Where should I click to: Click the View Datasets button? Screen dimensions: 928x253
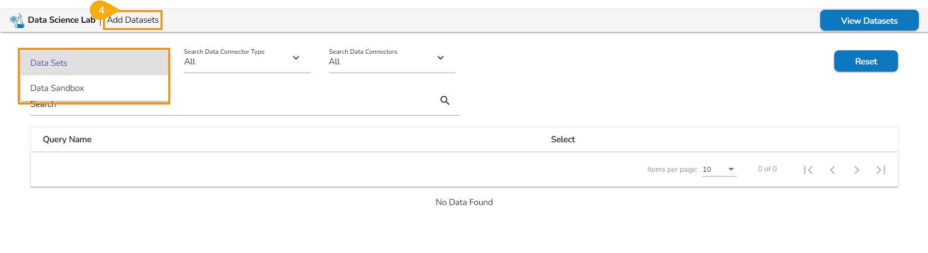click(x=869, y=21)
